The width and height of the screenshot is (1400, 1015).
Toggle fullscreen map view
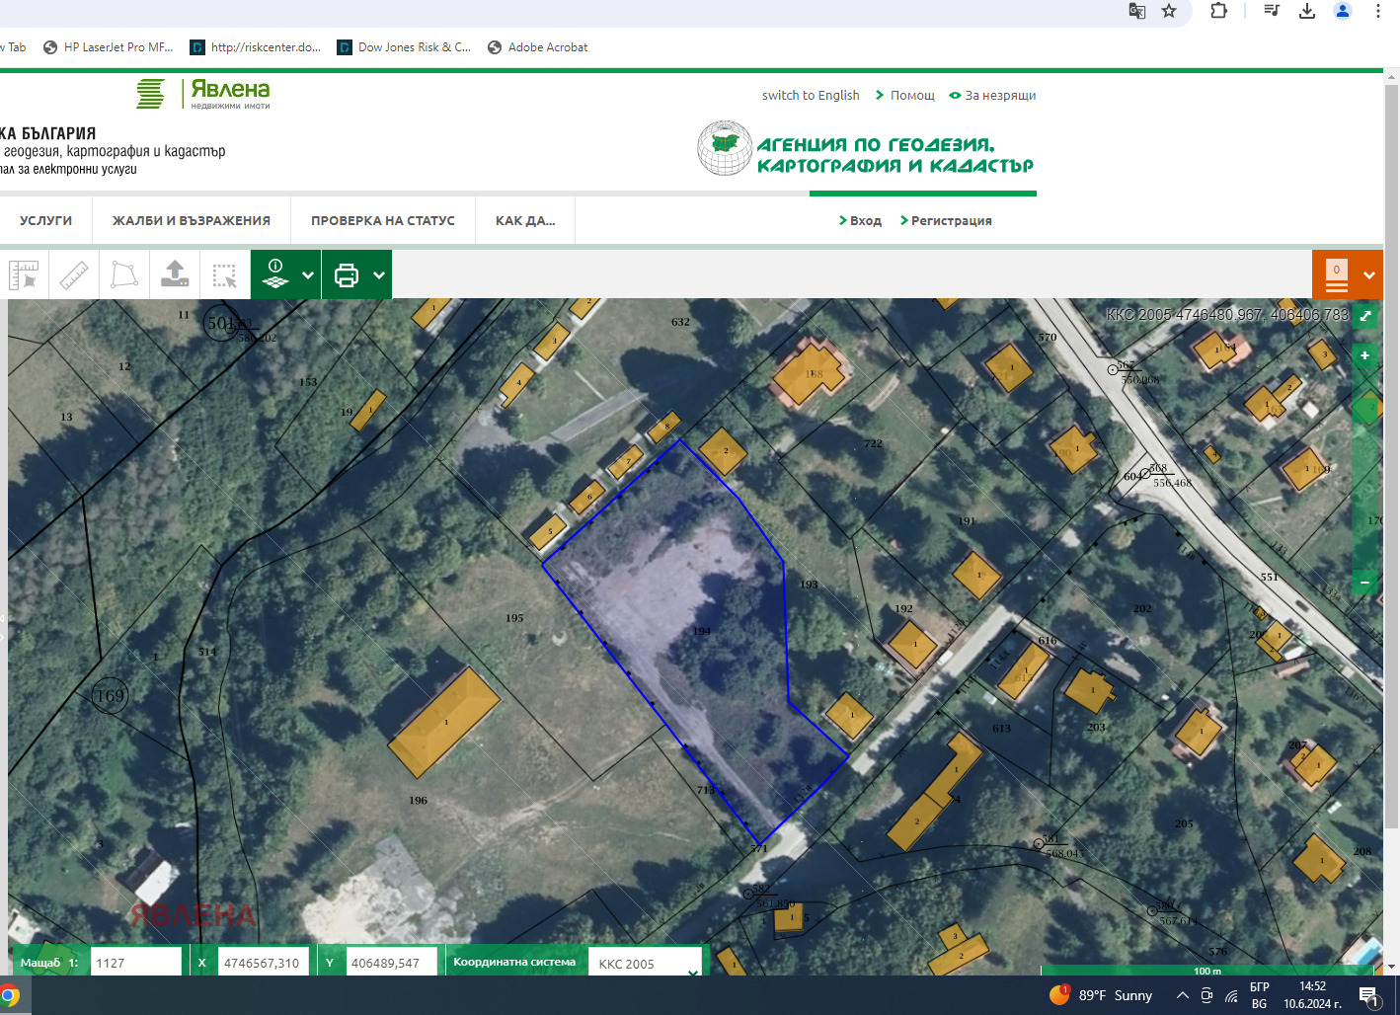pos(1365,316)
